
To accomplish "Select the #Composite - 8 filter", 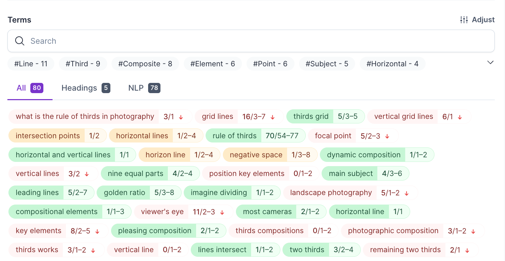I will pos(145,64).
